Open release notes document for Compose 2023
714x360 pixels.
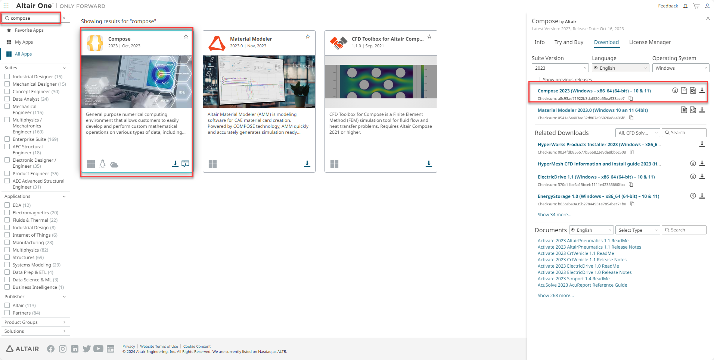tap(684, 91)
